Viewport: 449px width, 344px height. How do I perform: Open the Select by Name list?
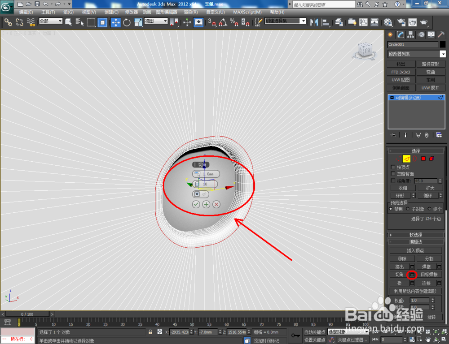(79, 22)
